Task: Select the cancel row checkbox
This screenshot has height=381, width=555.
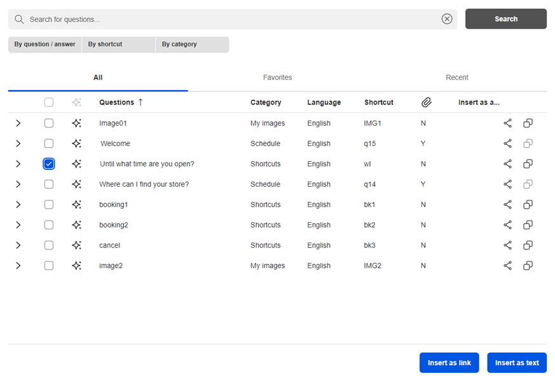Action: click(49, 245)
